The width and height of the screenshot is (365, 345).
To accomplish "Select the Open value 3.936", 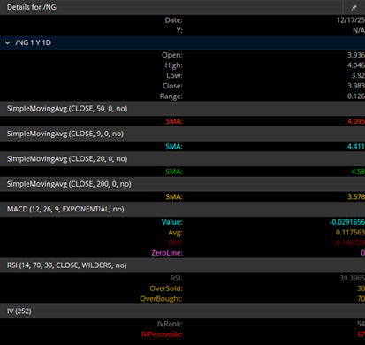I will (356, 55).
